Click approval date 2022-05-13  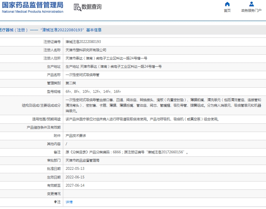coord(75,169)
